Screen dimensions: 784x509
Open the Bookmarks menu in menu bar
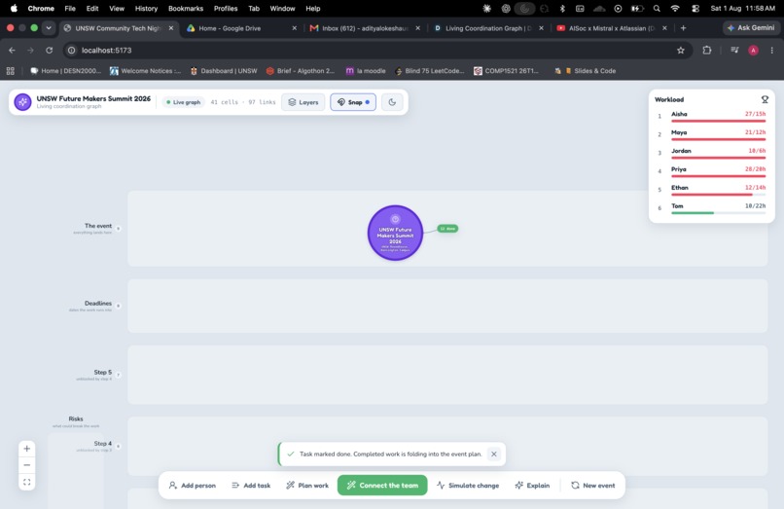(x=186, y=9)
